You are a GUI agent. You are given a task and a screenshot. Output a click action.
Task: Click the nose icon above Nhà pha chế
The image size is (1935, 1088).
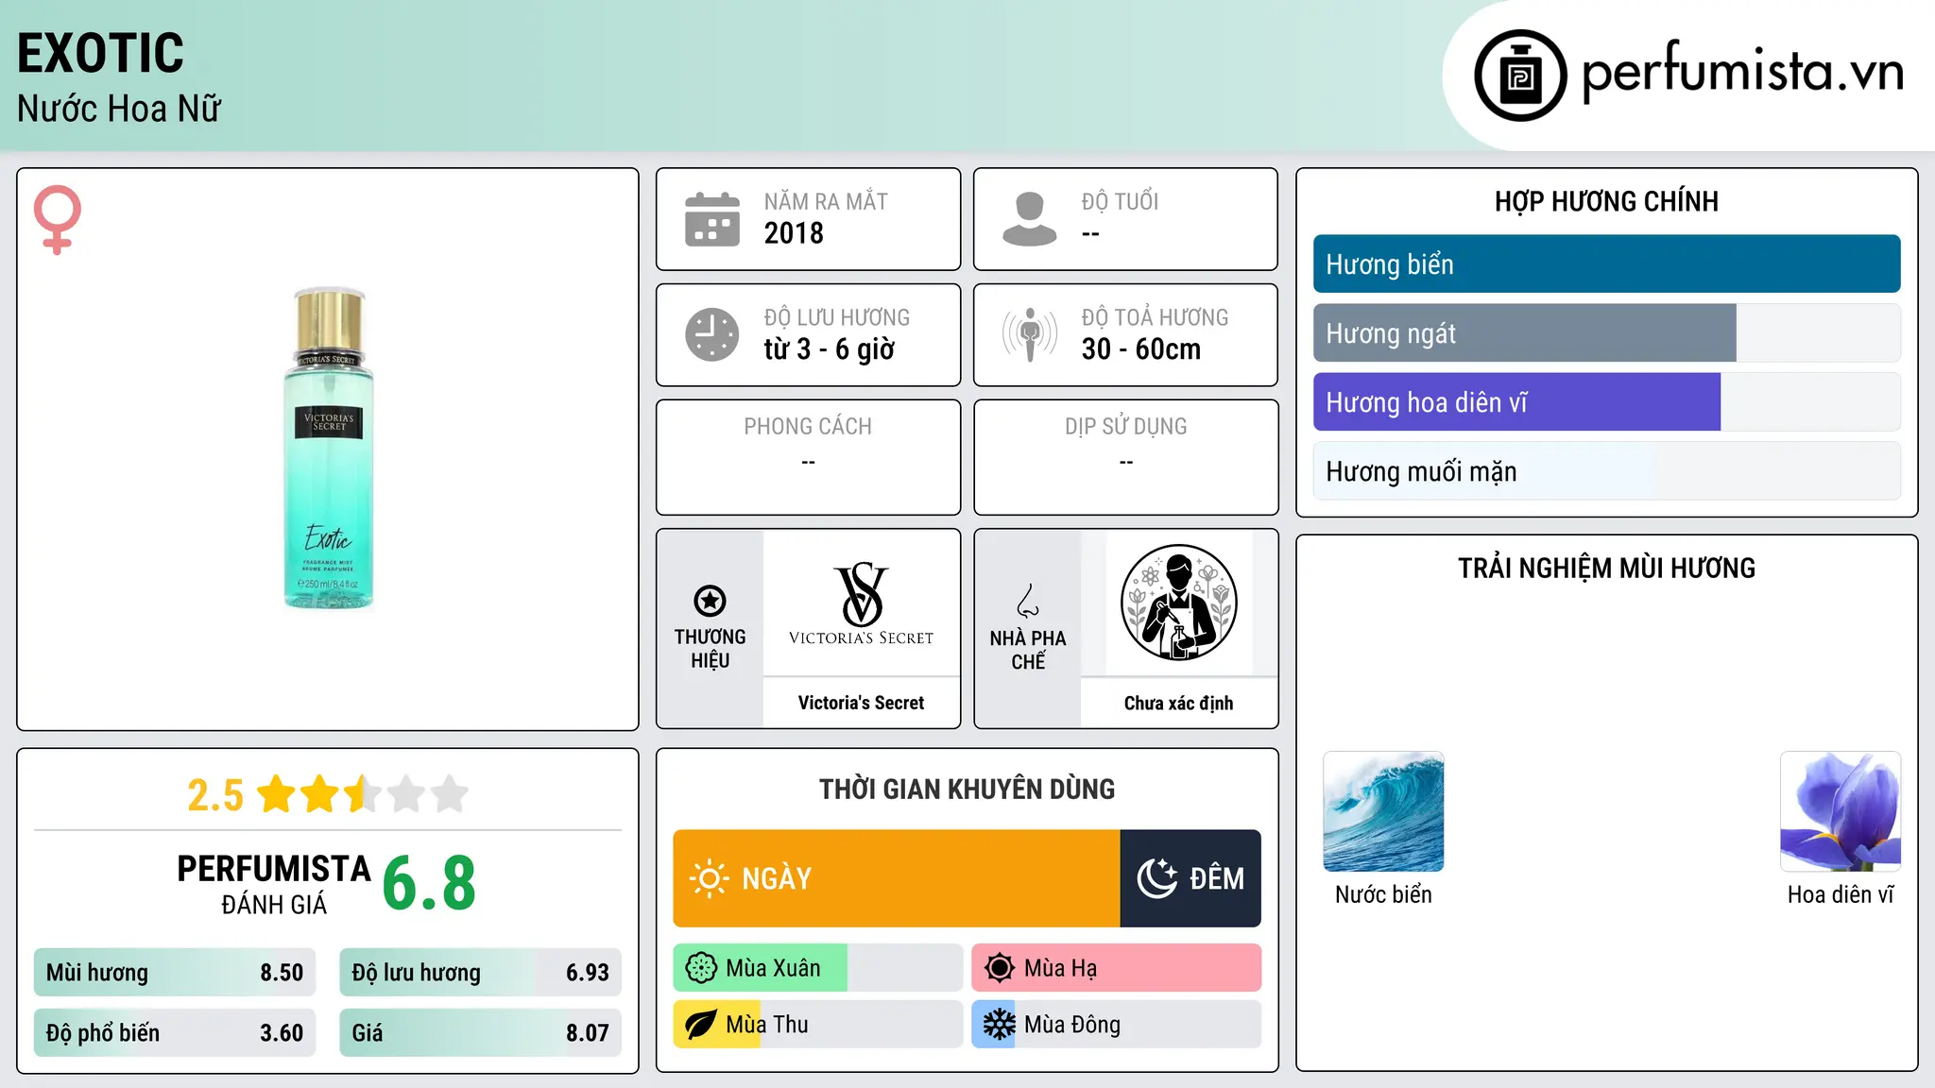pos(1028,601)
